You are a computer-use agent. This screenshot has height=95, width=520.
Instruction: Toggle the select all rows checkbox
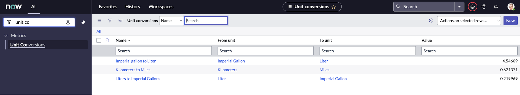(x=99, y=40)
